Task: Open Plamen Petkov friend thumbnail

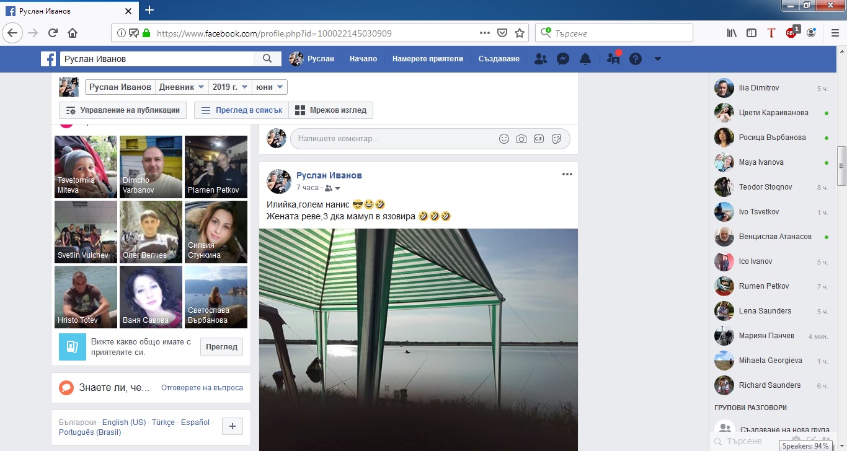Action: pyautogui.click(x=216, y=167)
